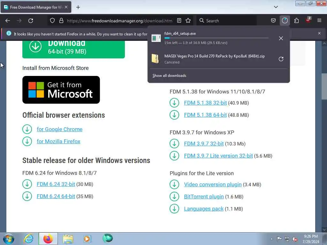The height and width of the screenshot is (245, 327).
Task: Click arrow icon beside Languages pack
Action: [174, 209]
